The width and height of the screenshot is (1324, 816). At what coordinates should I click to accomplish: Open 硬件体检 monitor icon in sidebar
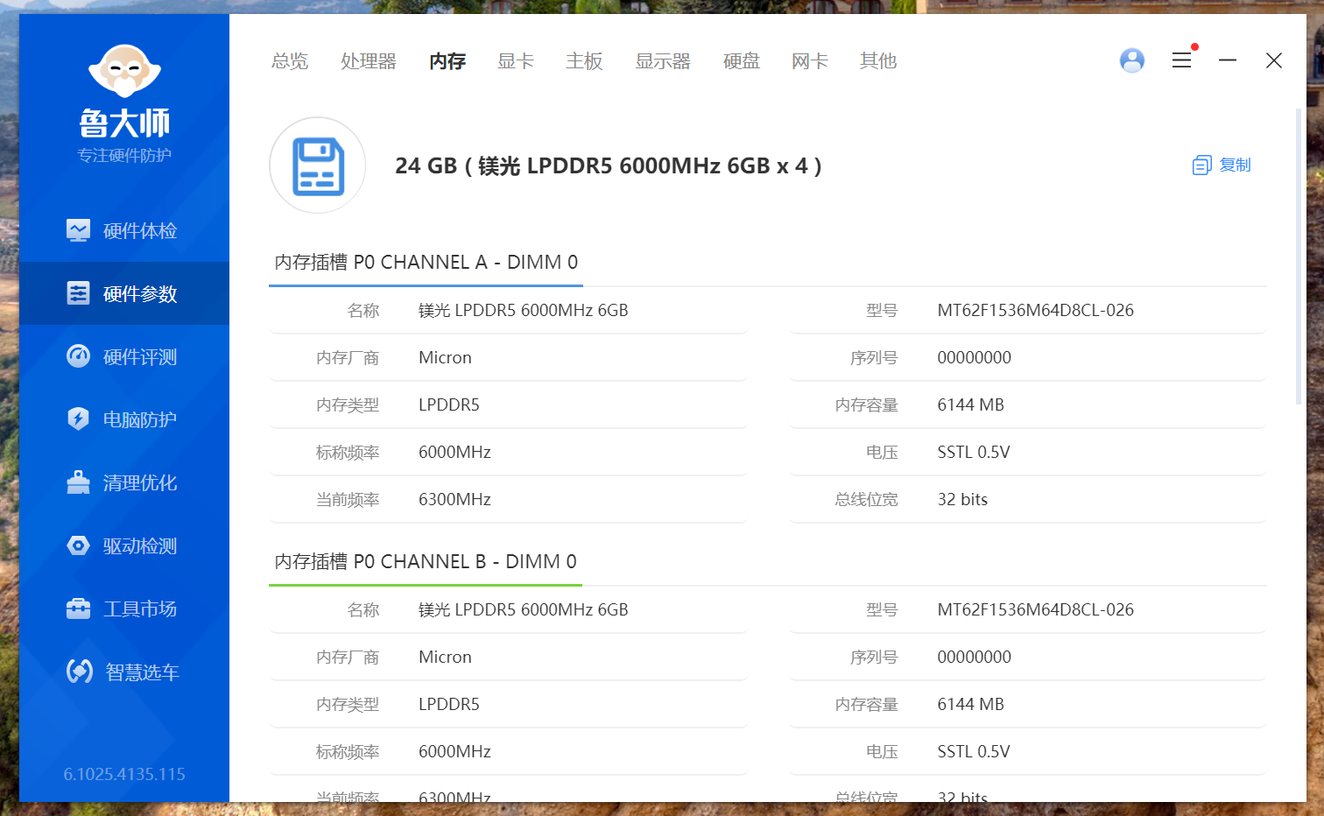coord(78,230)
